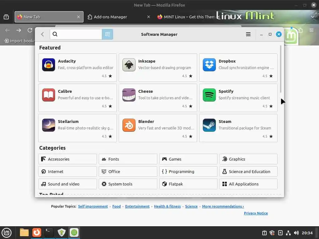Open Firefox application hamburger menu
Image resolution: width=319 pixels, height=239 pixels.
coord(312,30)
